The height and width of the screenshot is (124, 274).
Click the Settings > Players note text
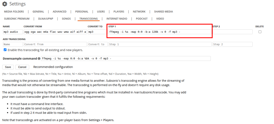pyautogui.click(x=58, y=120)
